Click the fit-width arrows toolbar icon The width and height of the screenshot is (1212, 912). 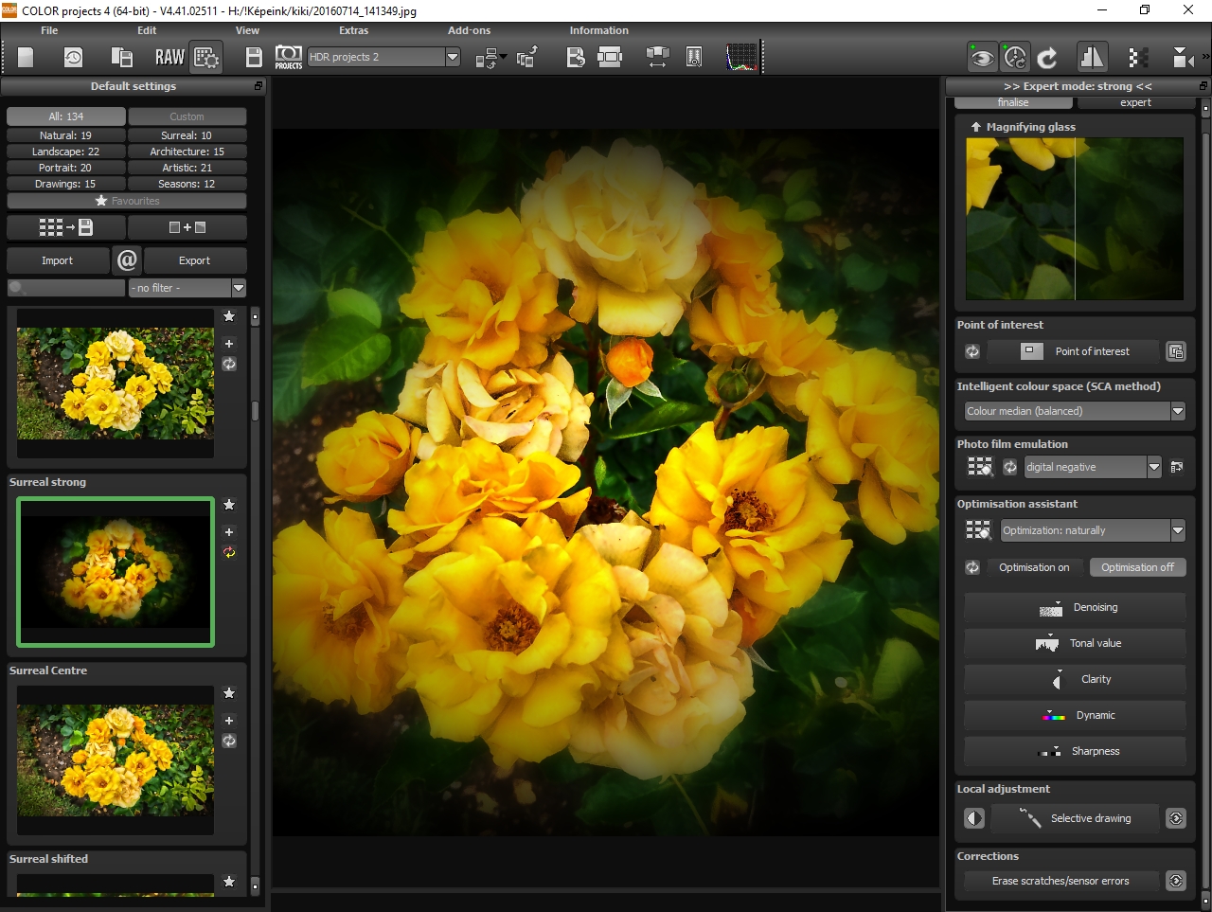tap(657, 57)
